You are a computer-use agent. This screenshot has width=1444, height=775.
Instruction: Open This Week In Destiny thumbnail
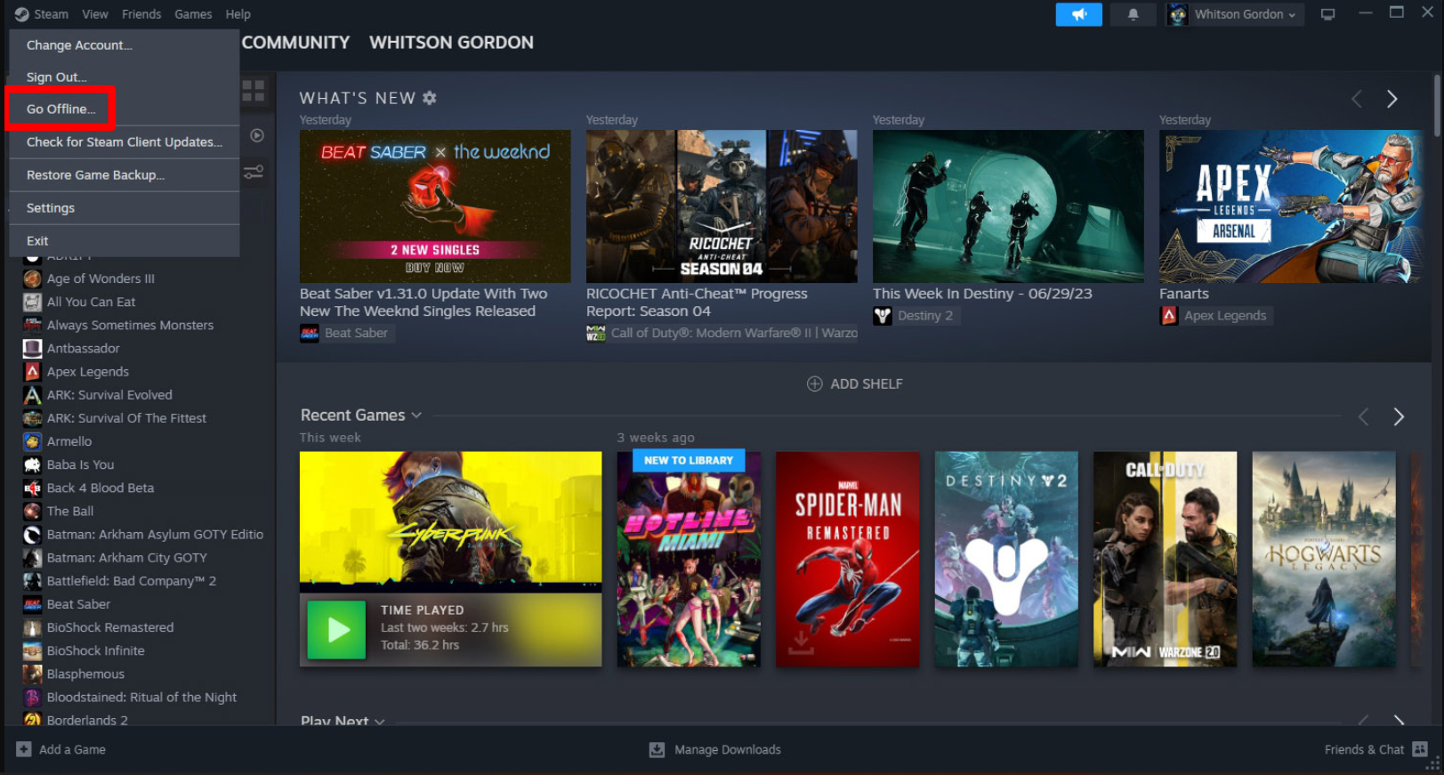tap(1008, 206)
